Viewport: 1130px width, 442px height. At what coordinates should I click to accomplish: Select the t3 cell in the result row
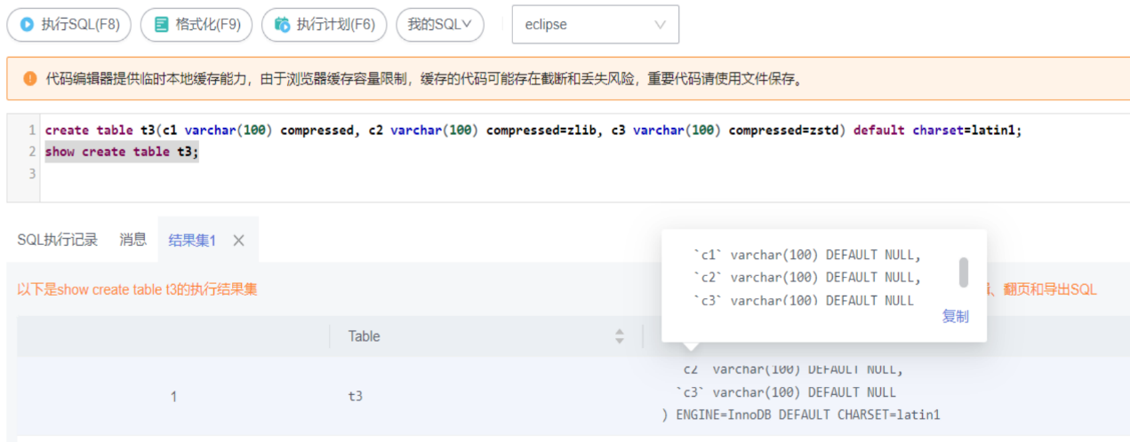tap(355, 397)
